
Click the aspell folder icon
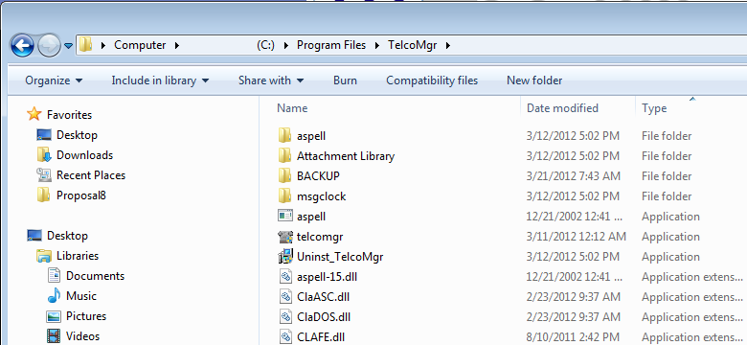coord(284,135)
